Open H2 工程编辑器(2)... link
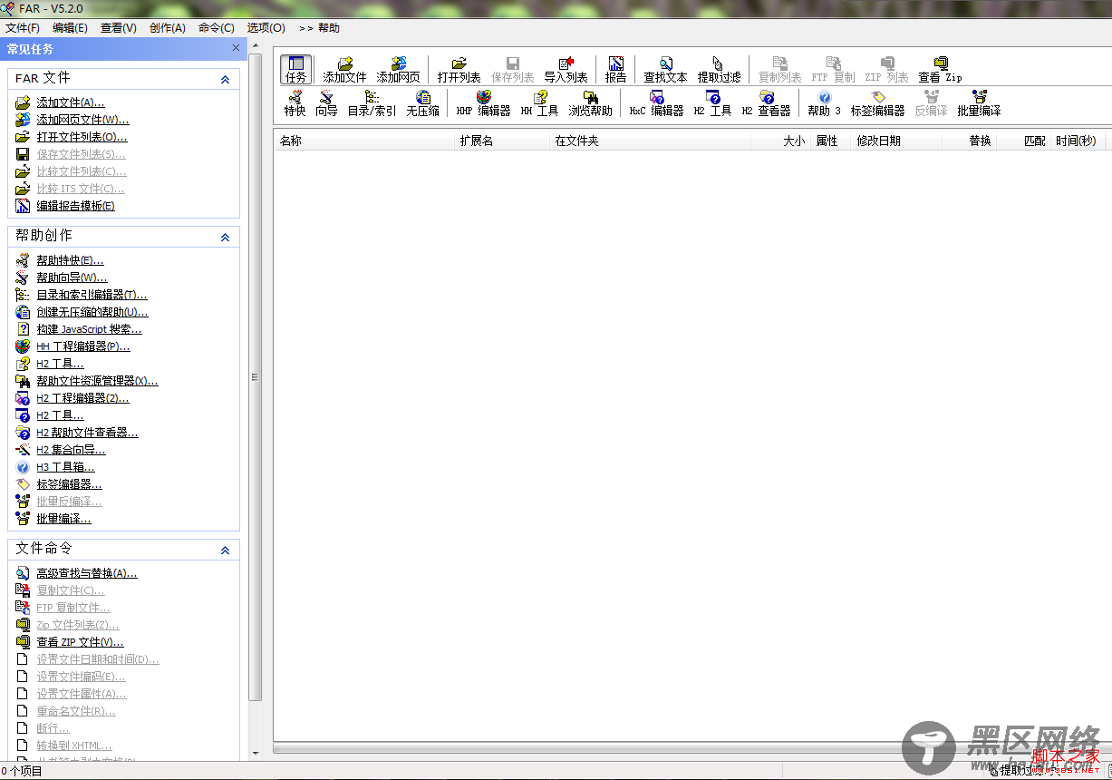The height and width of the screenshot is (780, 1112). [82, 398]
